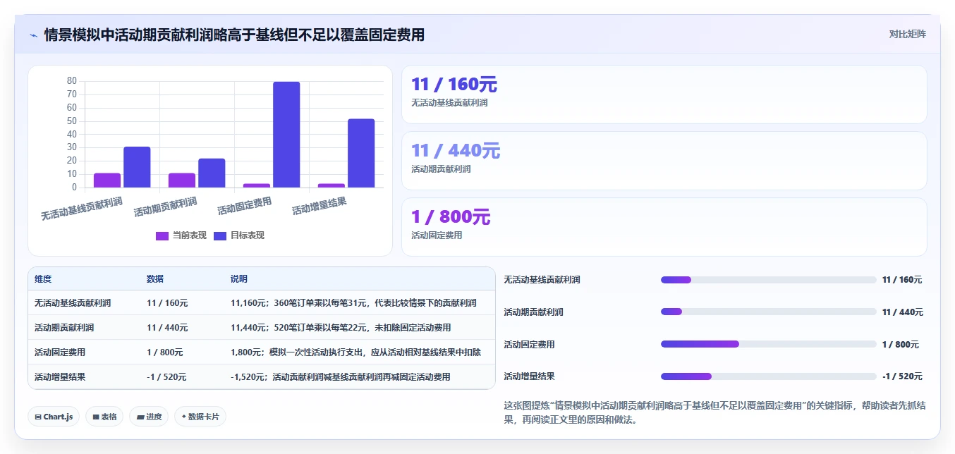
Task: Click the blue 目标表现 bar for 活动期贡献利润
Action: point(212,173)
